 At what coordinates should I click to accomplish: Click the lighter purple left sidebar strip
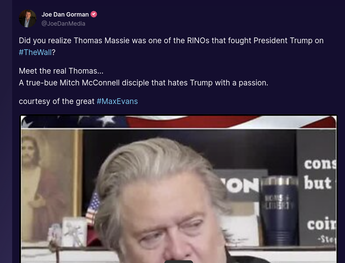coord(6,132)
